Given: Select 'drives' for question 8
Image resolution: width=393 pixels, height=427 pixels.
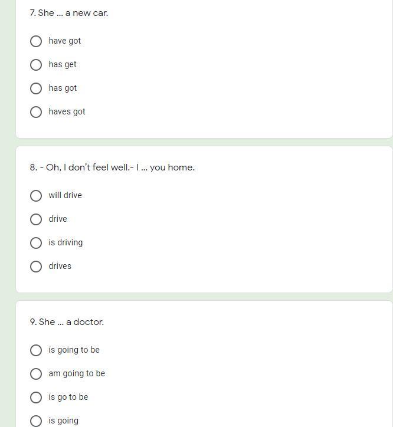Looking at the screenshot, I should coord(36,267).
